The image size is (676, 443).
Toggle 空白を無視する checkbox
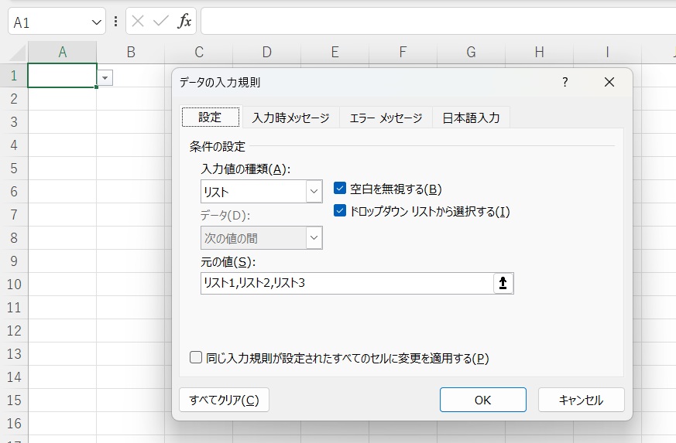[339, 189]
